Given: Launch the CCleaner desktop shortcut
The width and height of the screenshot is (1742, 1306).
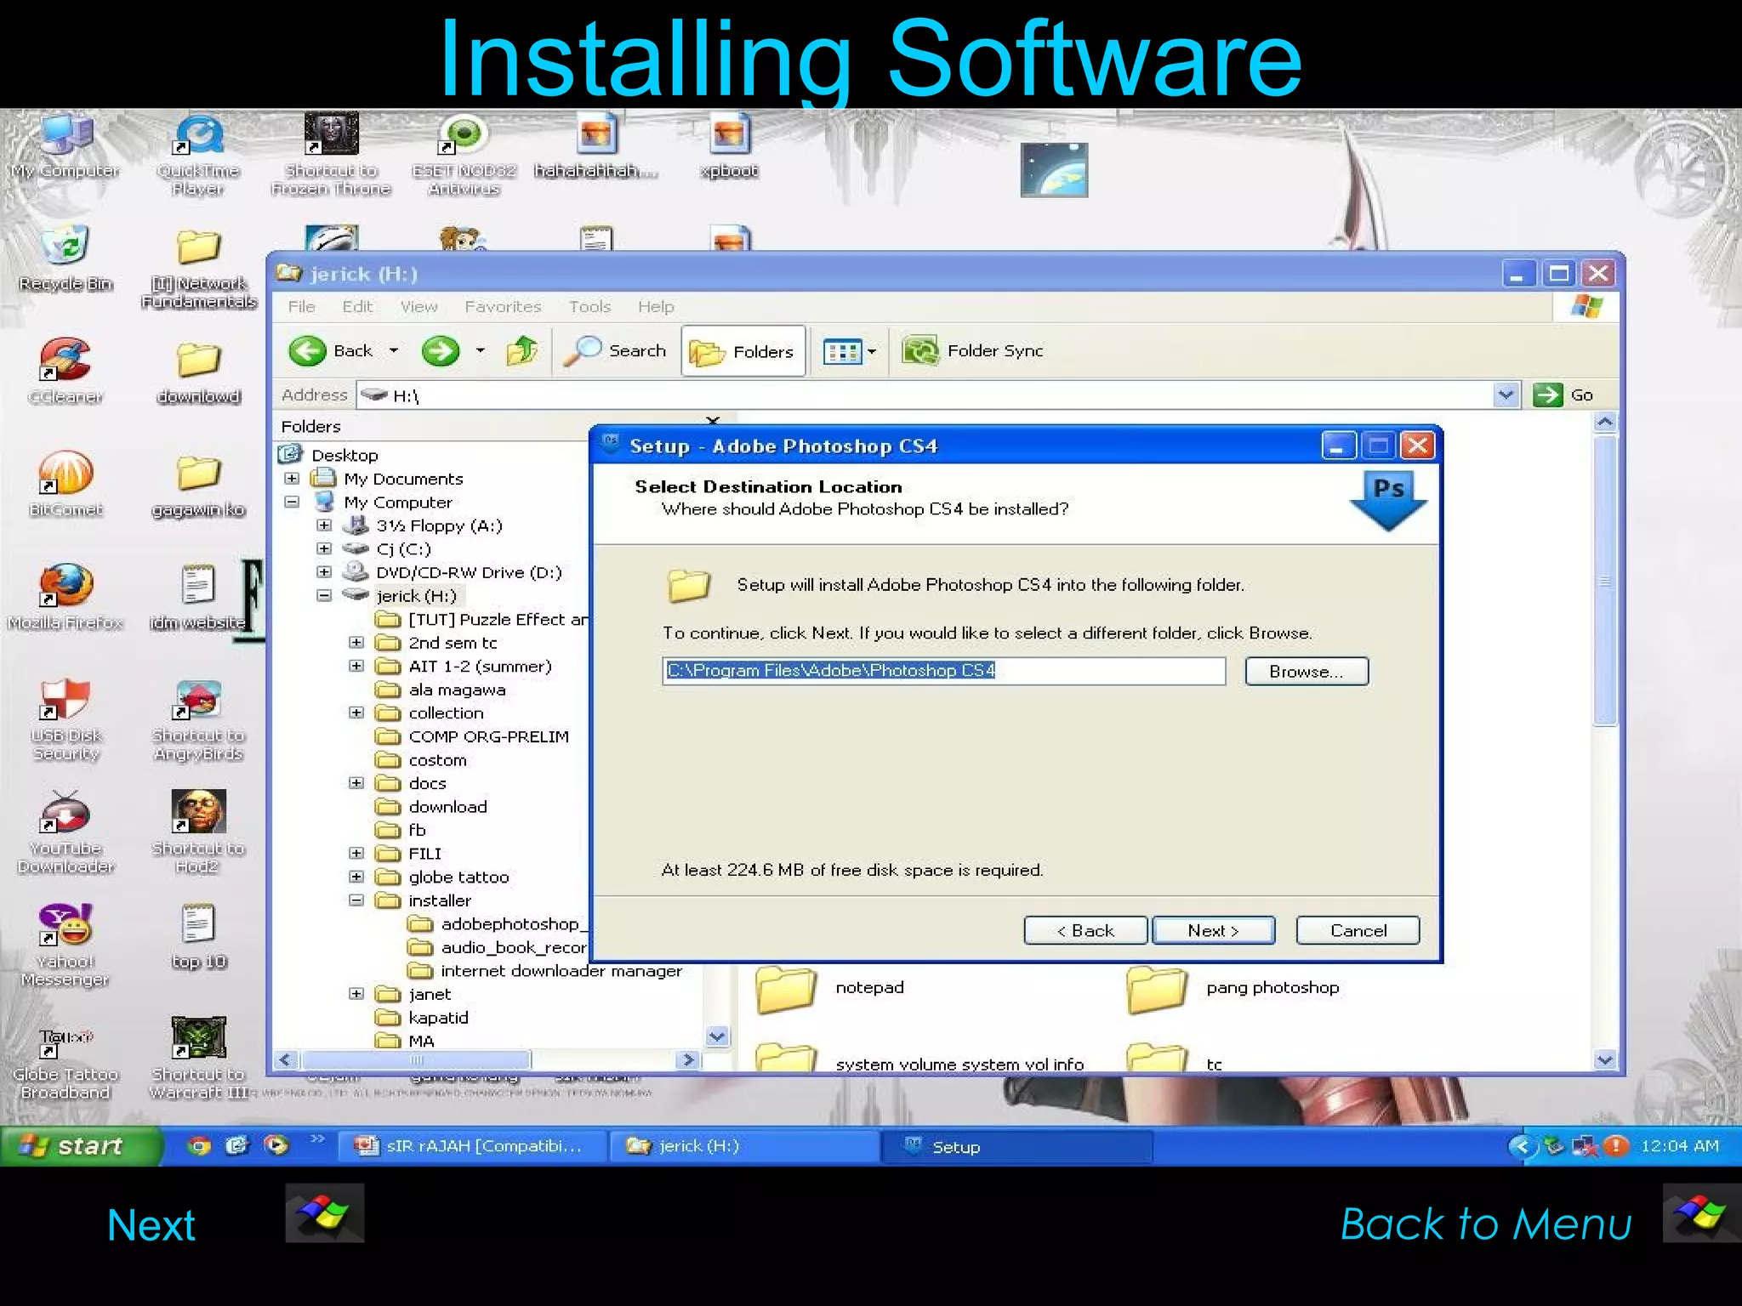Looking at the screenshot, I should click(66, 371).
